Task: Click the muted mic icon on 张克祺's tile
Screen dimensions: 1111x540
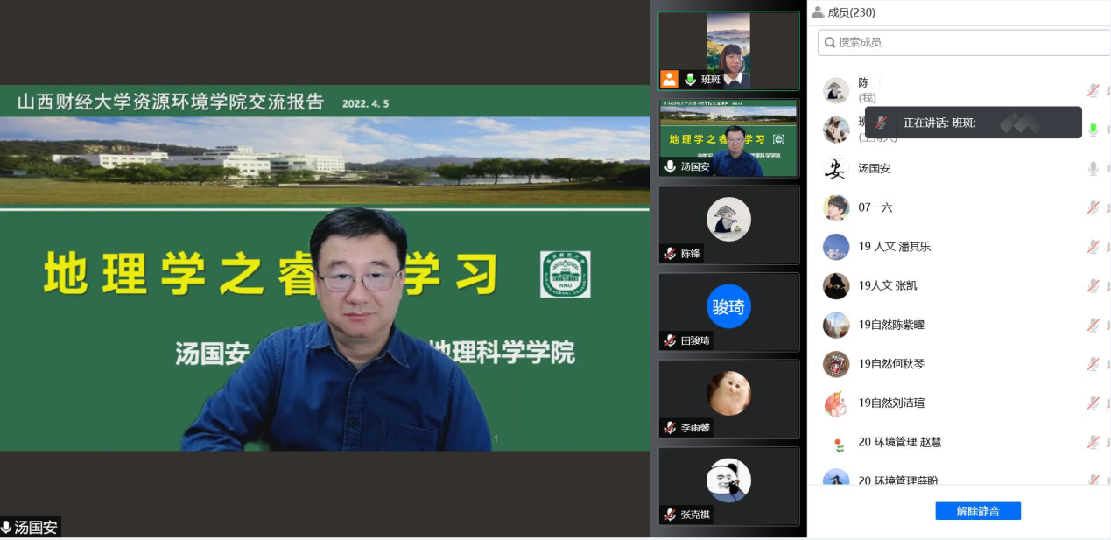Action: pos(670,515)
